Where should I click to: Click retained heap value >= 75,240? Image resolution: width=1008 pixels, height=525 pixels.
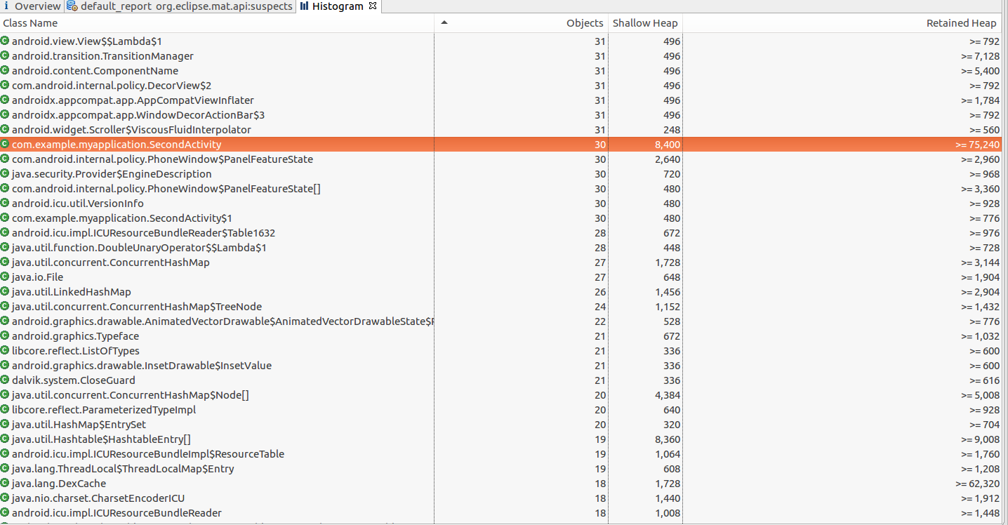pos(977,145)
